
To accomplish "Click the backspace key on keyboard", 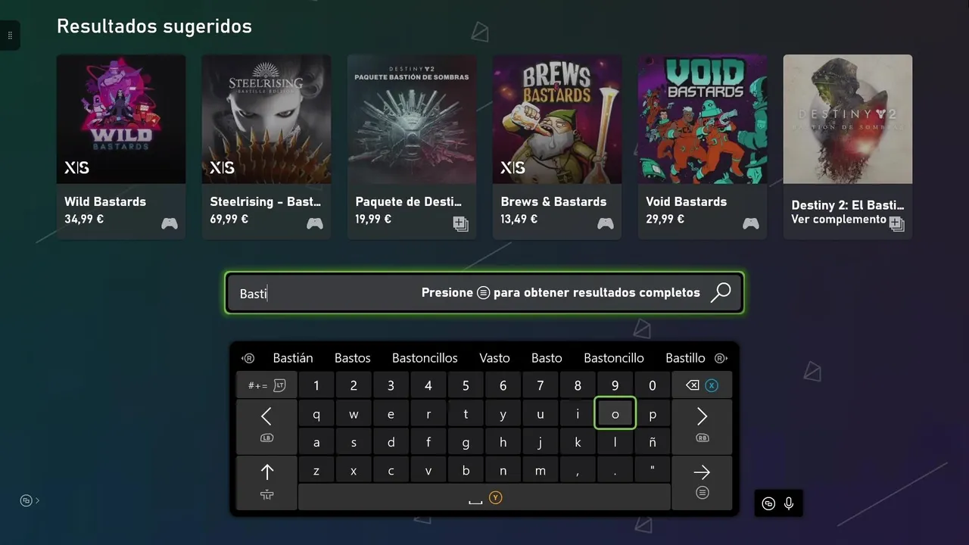I will 702,385.
